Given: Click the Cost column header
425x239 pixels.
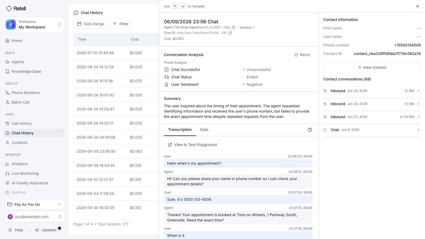Looking at the screenshot, I should coord(135,39).
